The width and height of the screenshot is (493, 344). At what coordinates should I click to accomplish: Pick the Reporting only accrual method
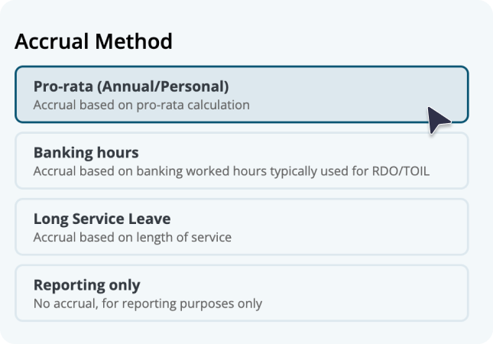[242, 293]
